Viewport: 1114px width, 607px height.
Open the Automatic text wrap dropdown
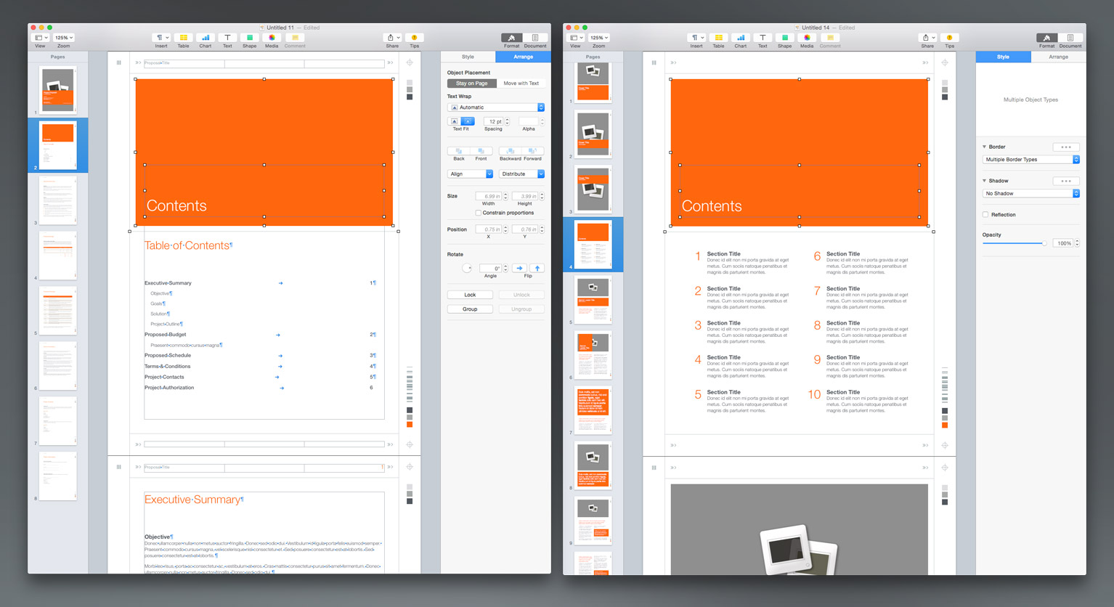495,107
